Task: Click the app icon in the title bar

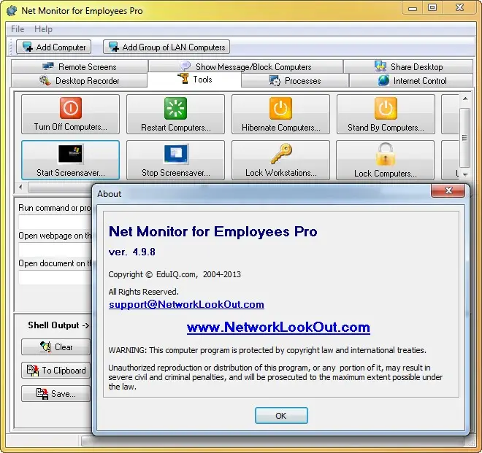Action: tap(12, 11)
